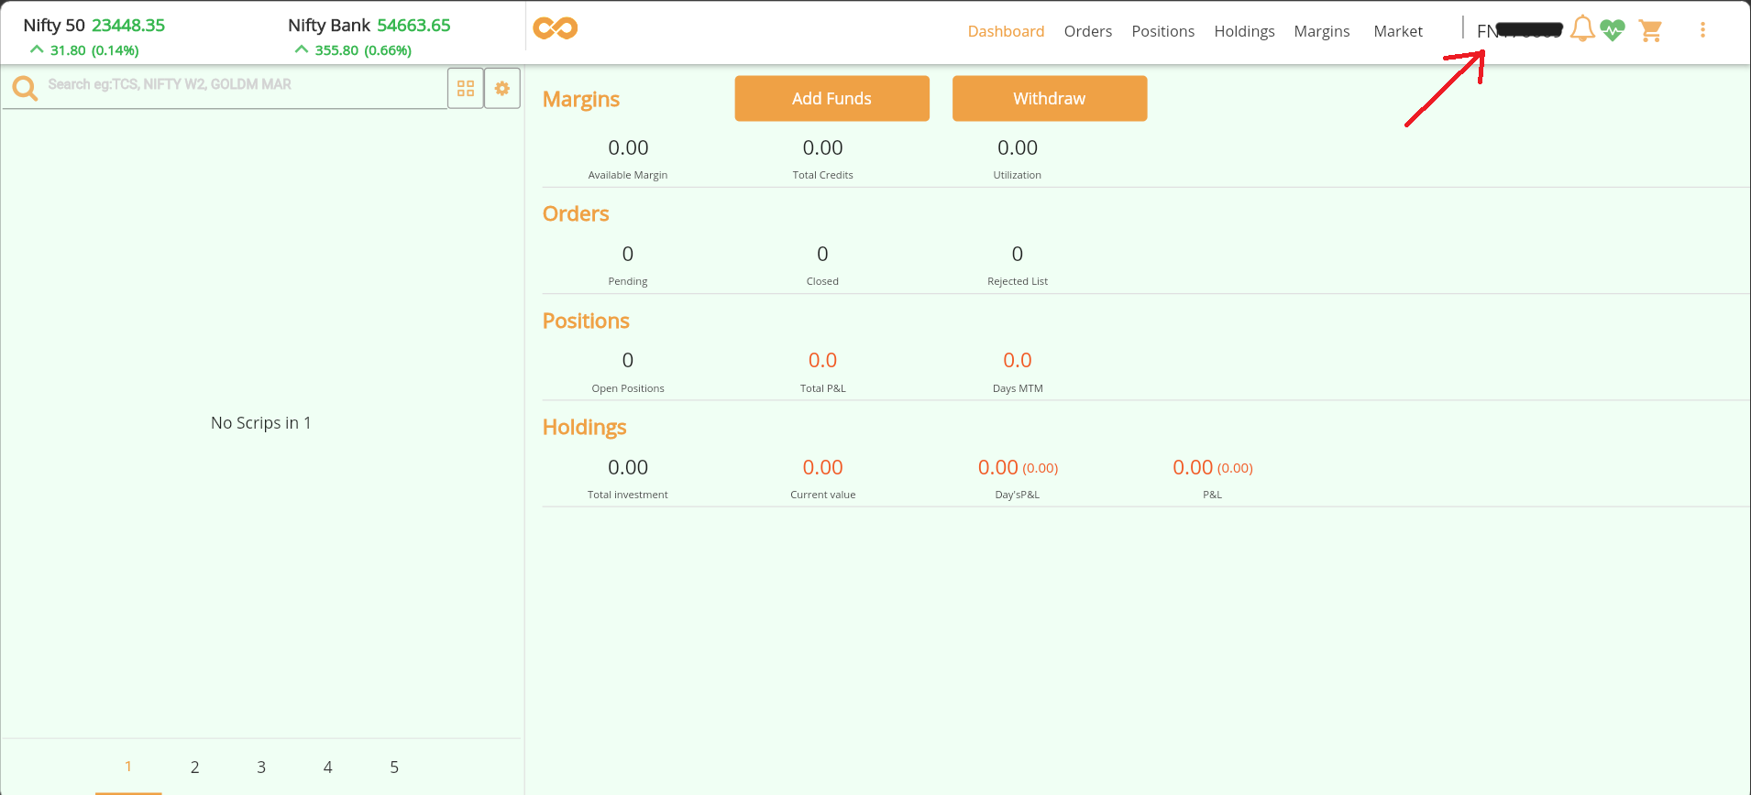This screenshot has height=795, width=1751.
Task: Open the Orders section heading
Action: coord(576,213)
